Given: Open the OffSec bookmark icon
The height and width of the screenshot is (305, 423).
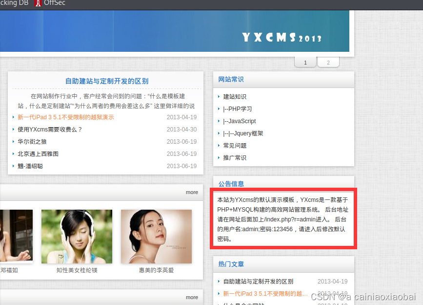Looking at the screenshot, I should (x=38, y=3).
